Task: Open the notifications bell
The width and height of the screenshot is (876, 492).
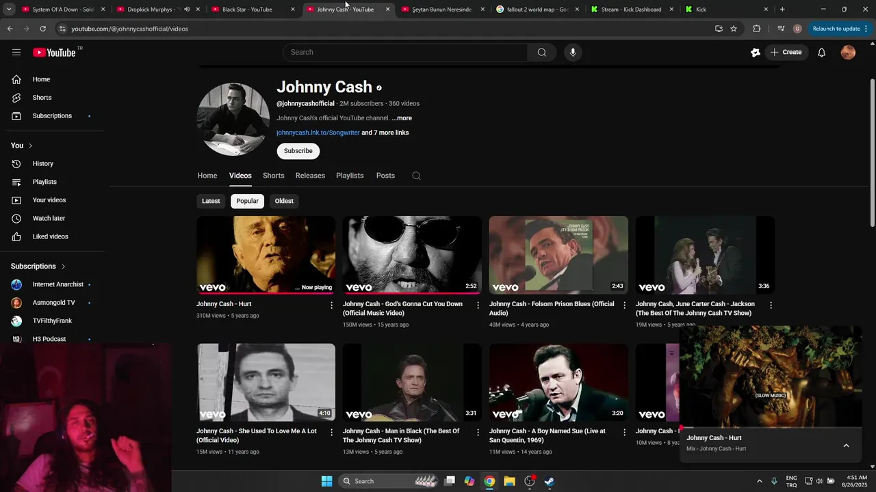Action: pos(821,52)
